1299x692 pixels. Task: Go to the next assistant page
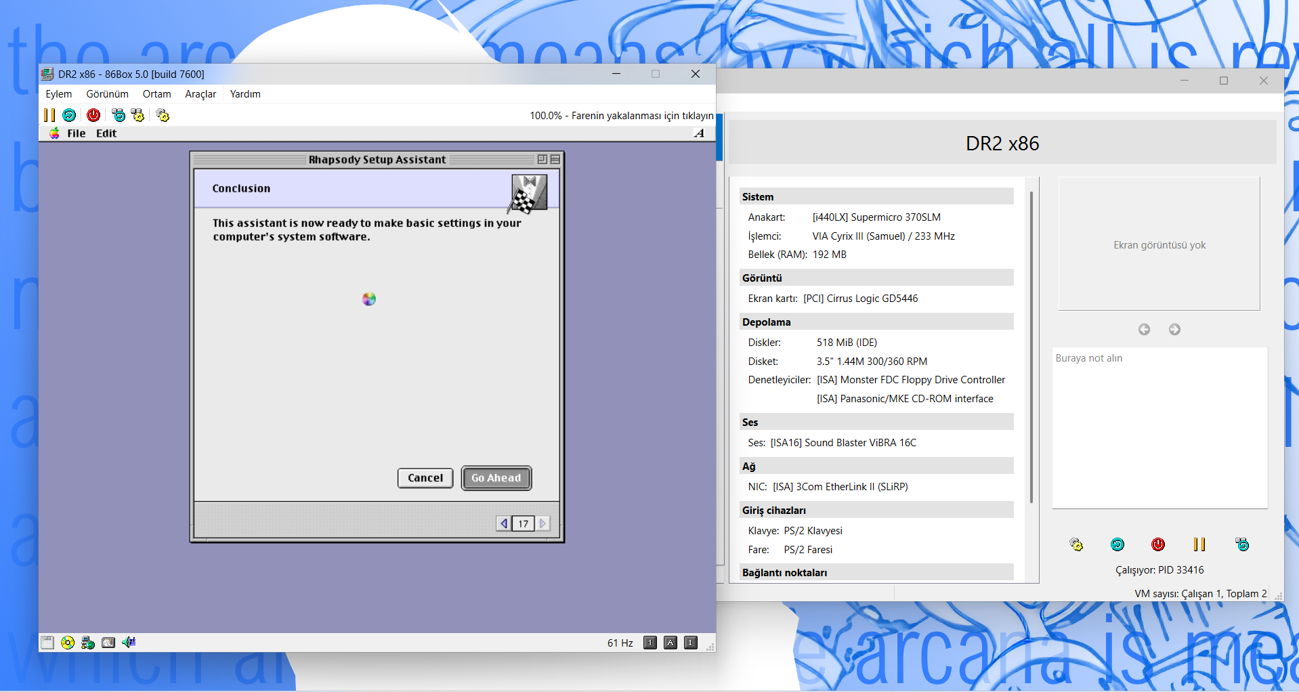coord(542,523)
